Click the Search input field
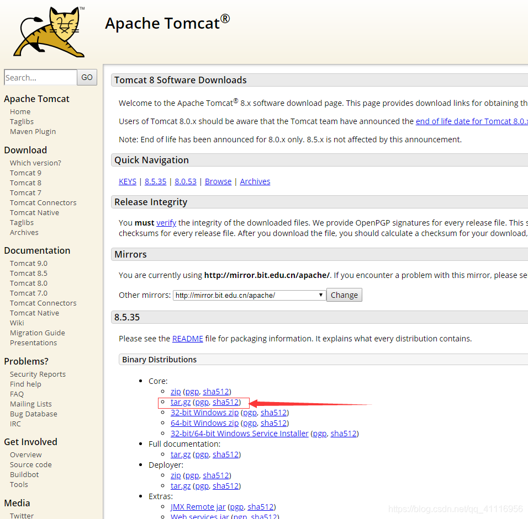Viewport: 528px width, 519px height. coord(40,77)
